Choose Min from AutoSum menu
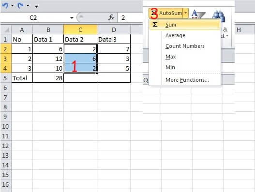Image resolution: width=255 pixels, height=192 pixels. 185,67
